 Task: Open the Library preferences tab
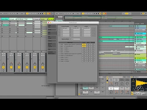pos(52,41)
